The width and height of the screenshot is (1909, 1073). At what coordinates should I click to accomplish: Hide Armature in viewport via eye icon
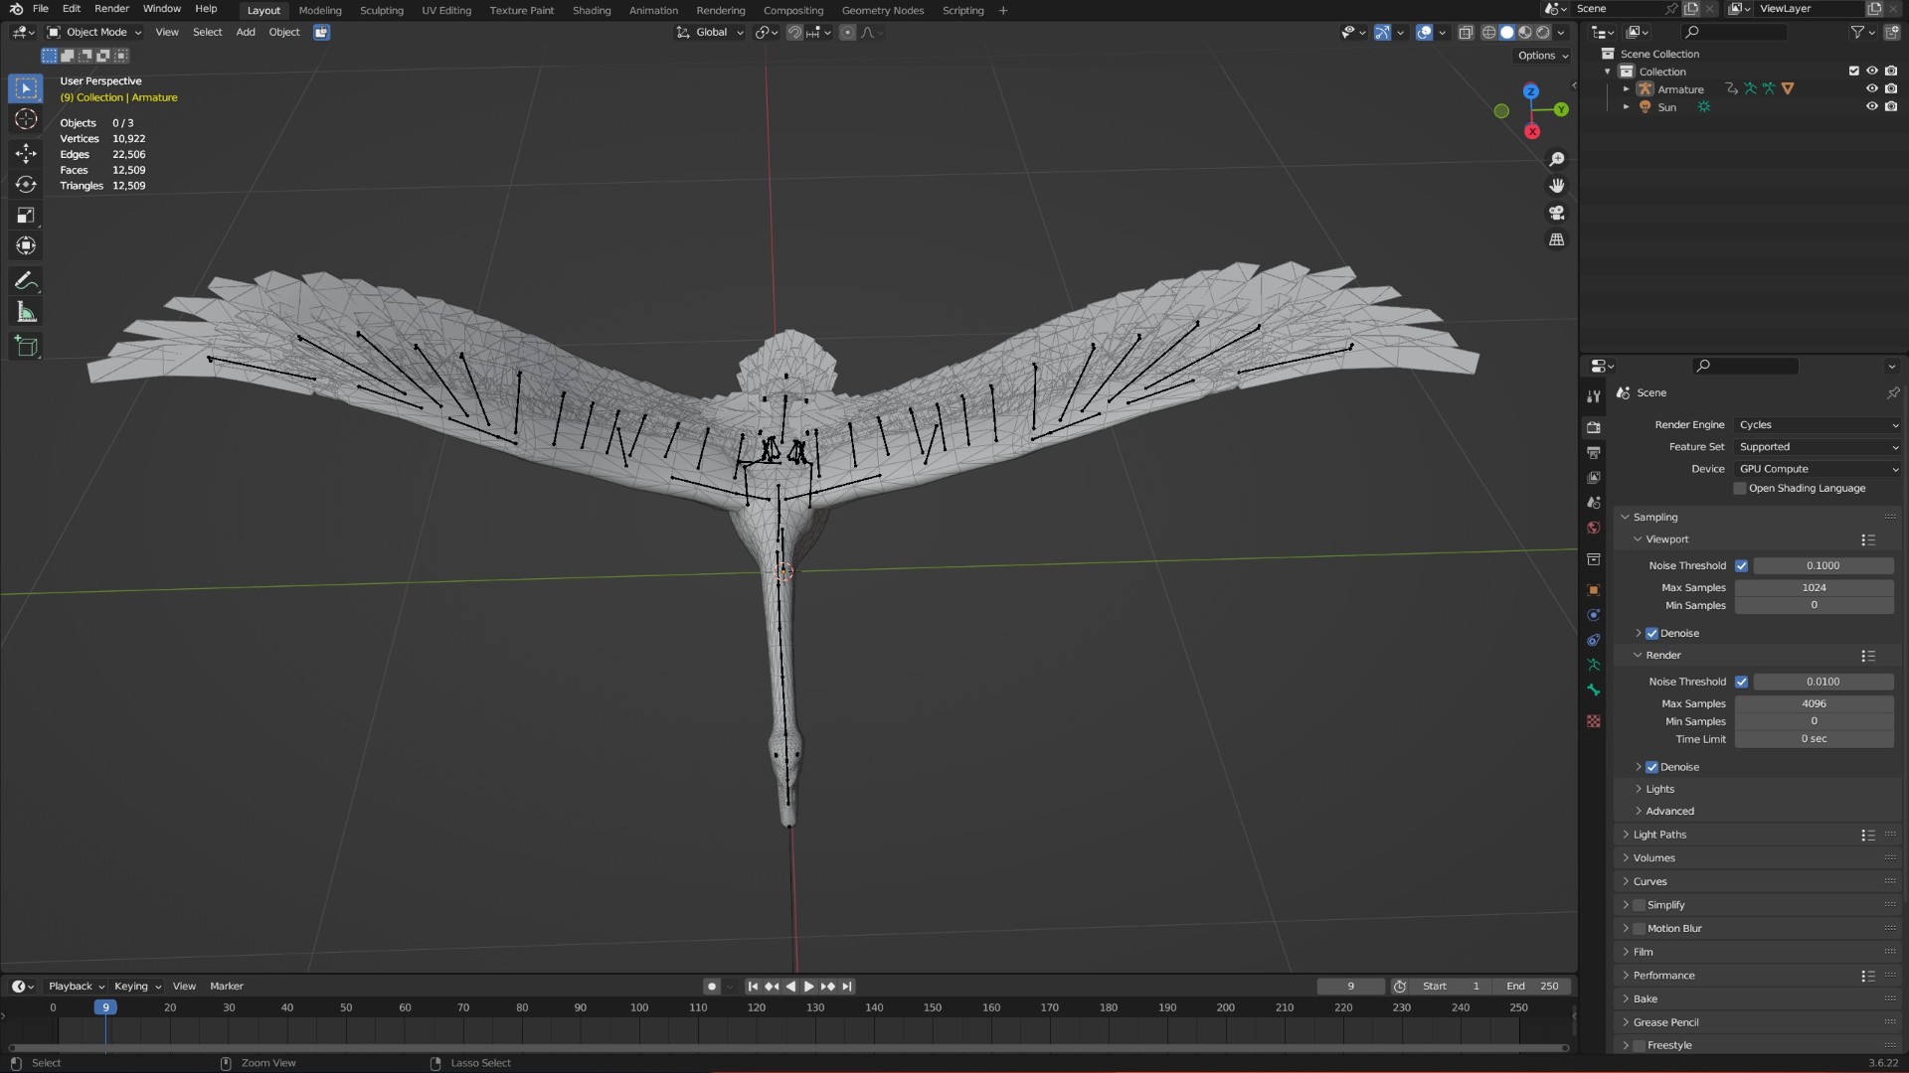pyautogui.click(x=1872, y=89)
